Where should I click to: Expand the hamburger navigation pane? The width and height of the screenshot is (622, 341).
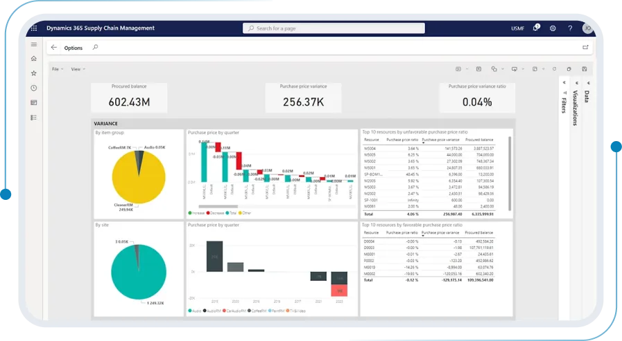pyautogui.click(x=34, y=44)
